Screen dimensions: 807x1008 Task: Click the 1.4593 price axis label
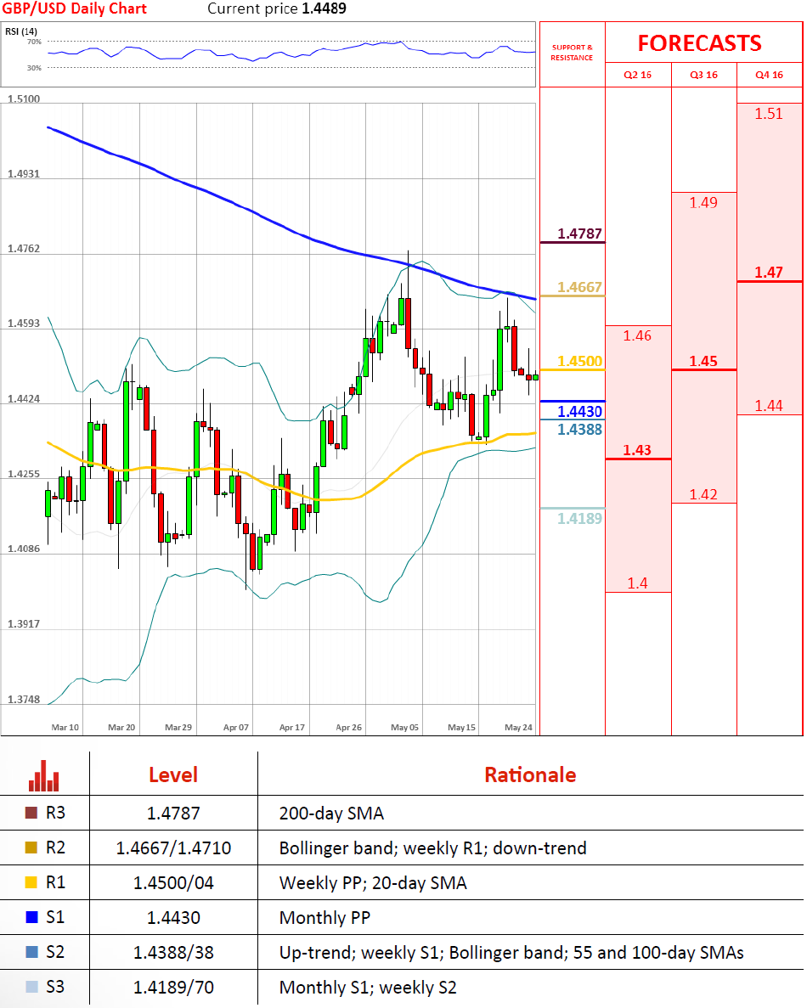(24, 324)
